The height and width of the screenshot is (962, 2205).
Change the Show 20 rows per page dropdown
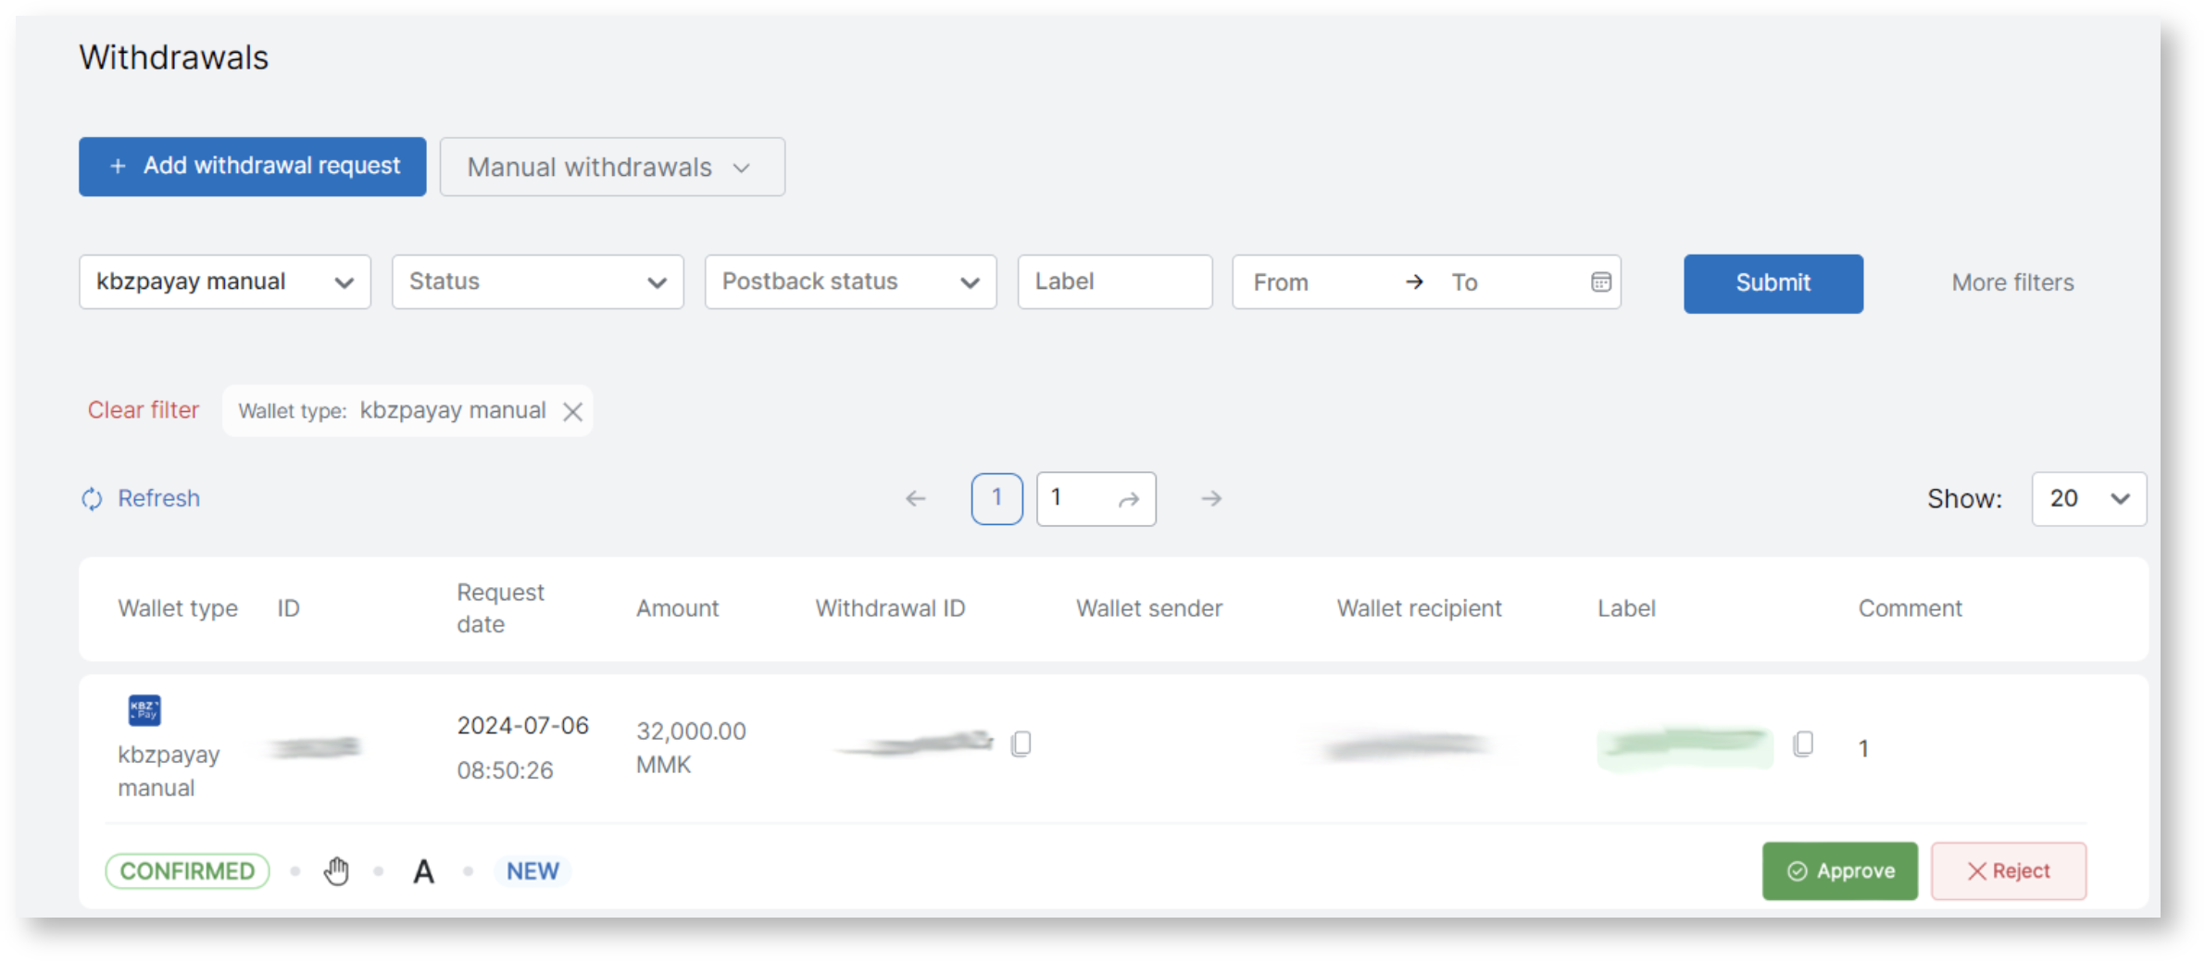(x=2088, y=499)
